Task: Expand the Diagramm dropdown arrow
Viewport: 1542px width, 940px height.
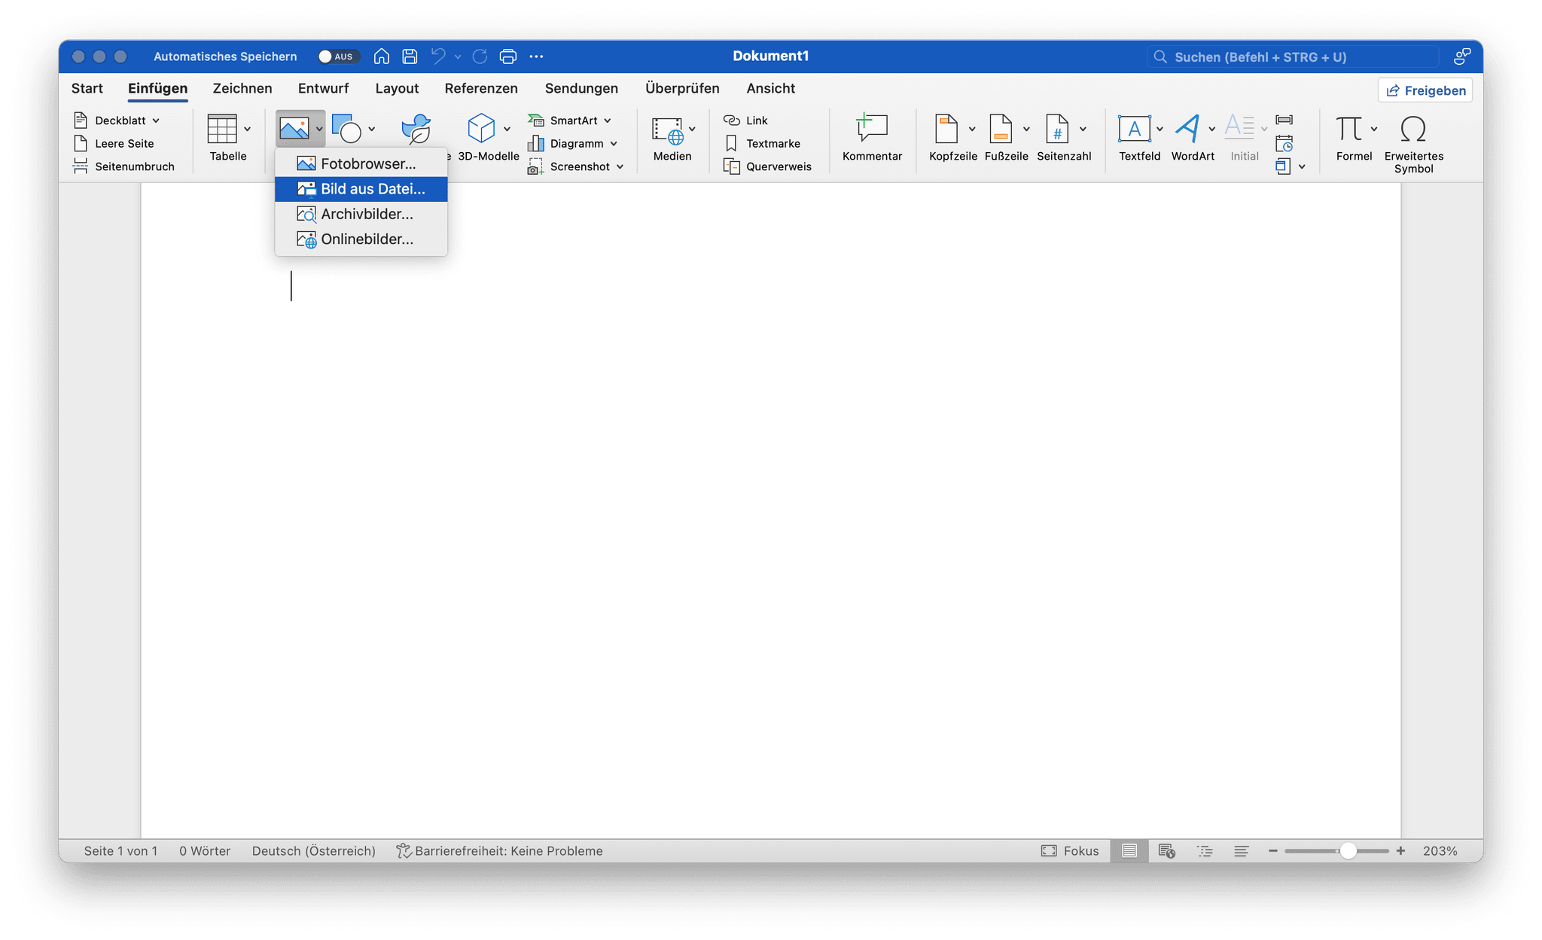Action: click(x=614, y=144)
